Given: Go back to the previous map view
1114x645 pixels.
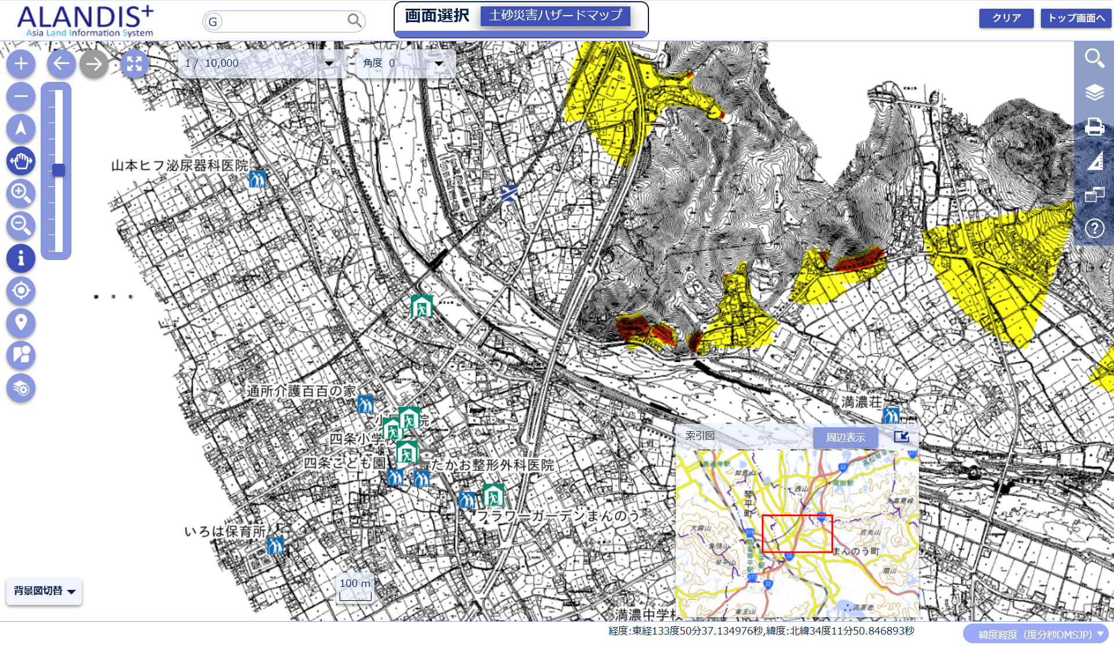Looking at the screenshot, I should click(61, 64).
